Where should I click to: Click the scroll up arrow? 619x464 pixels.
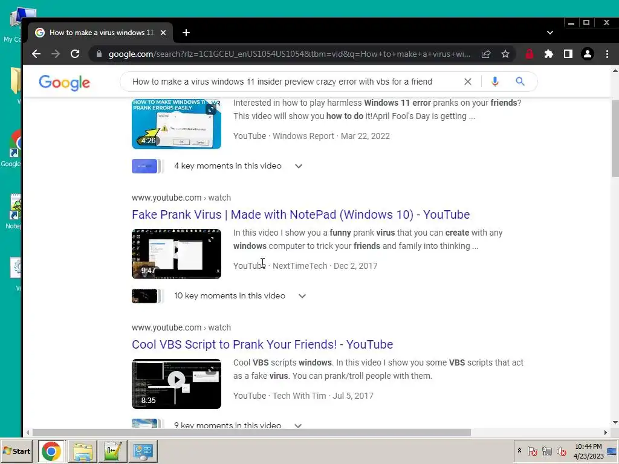[x=615, y=71]
